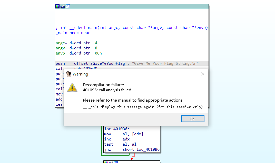Click the yellow warning triangle icon
This screenshot has width=275, height=163.
72,88
